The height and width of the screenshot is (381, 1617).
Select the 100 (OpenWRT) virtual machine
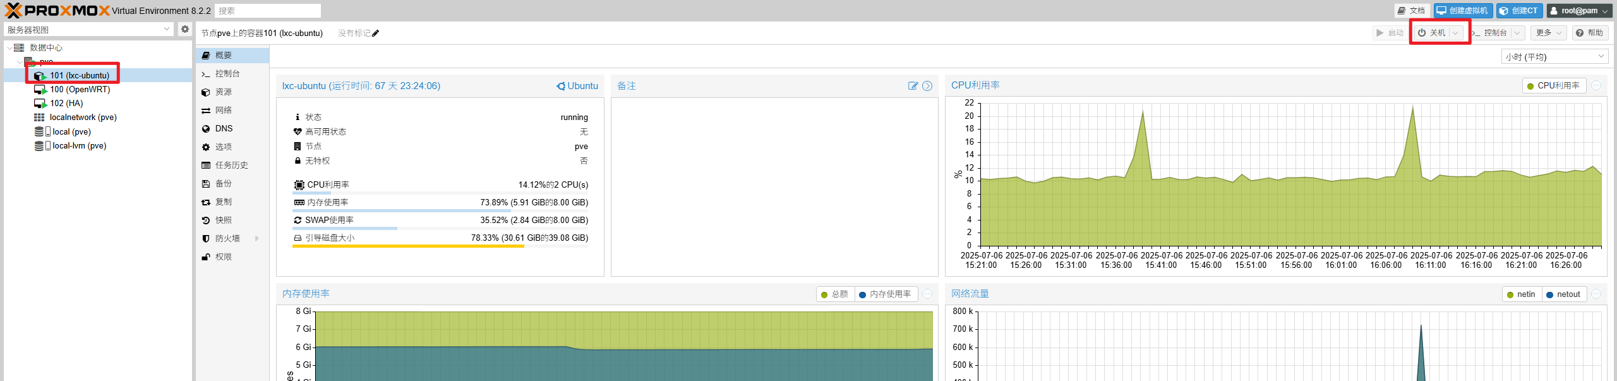[80, 89]
